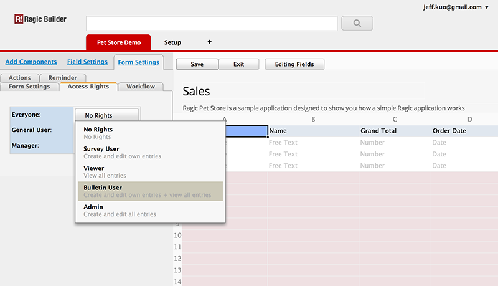
Task: Click the magnifier search button
Action: click(x=357, y=23)
